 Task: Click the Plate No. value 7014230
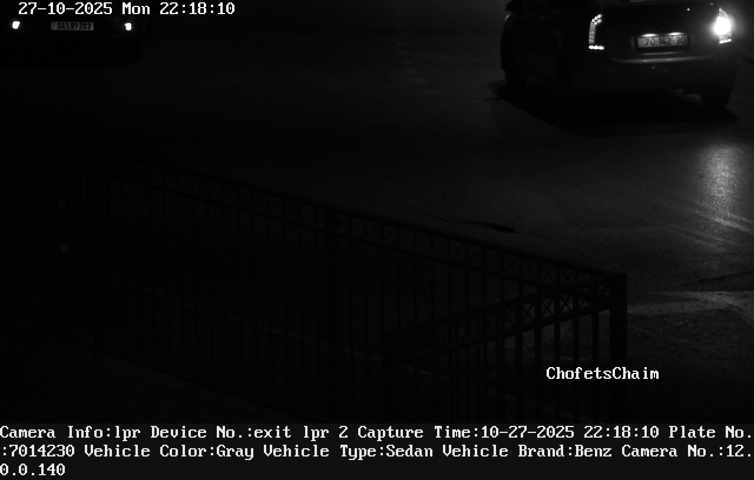coord(42,451)
